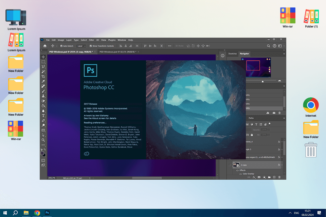Click the Add layer style fx icon at the bottom
326x217 pixels.
254,177
